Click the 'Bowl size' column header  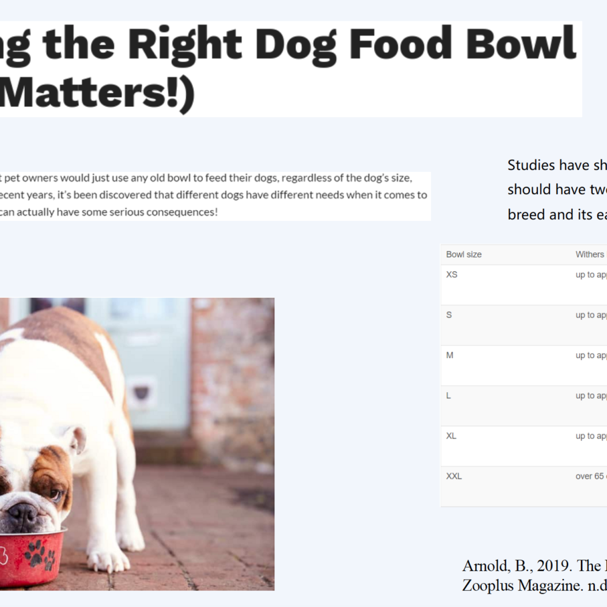pos(464,254)
